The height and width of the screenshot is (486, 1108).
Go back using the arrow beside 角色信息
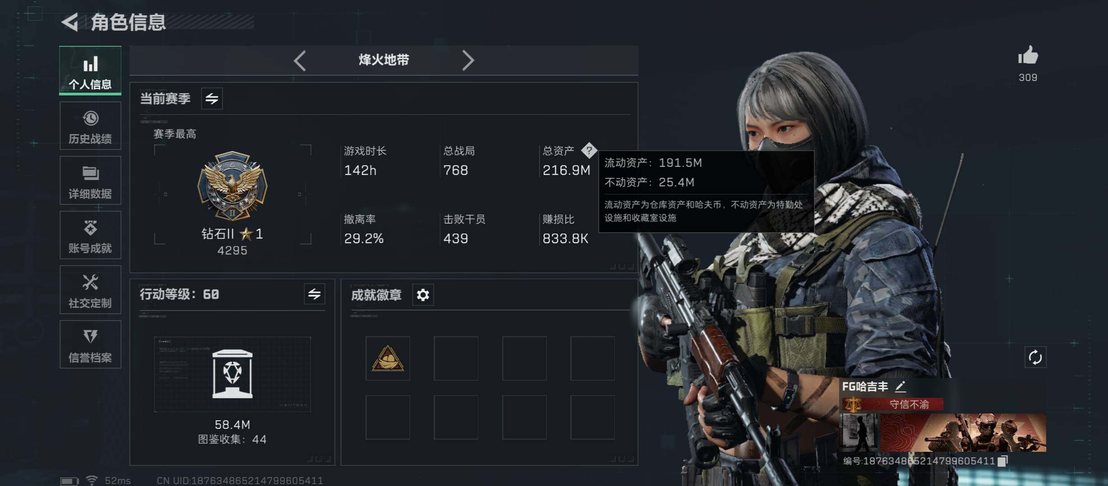(x=70, y=22)
